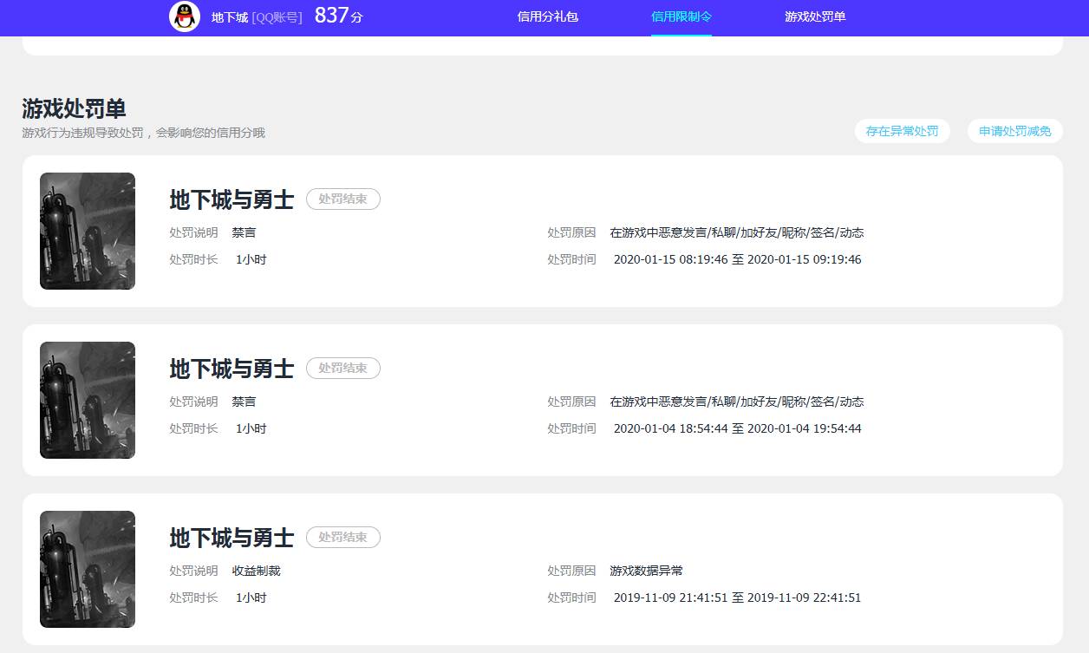Image resolution: width=1089 pixels, height=653 pixels.
Task: Click the 游戏数据异常 punishment reason text
Action: click(646, 571)
